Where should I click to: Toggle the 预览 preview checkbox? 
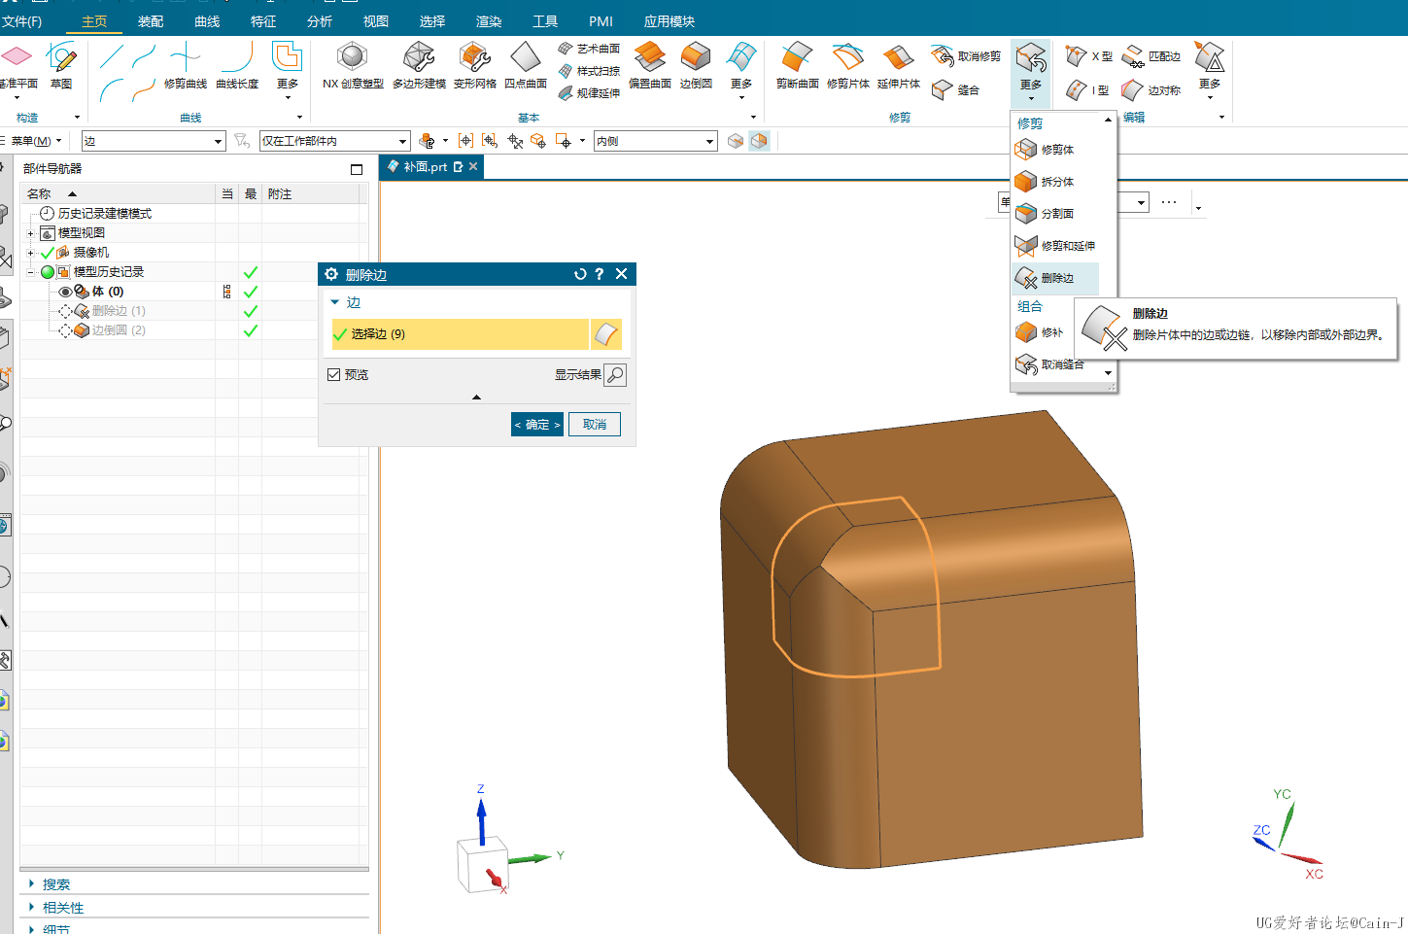[x=334, y=374]
